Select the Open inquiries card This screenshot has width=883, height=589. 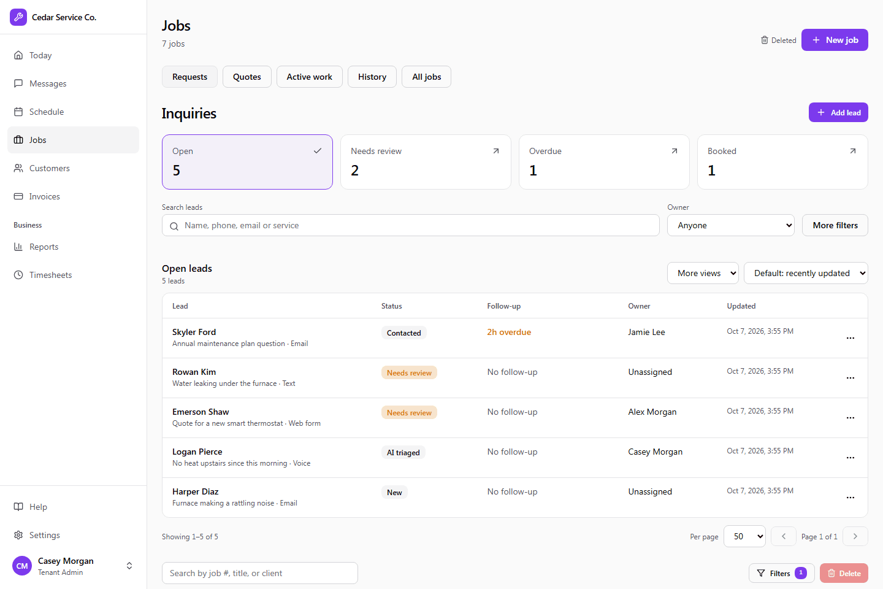(x=247, y=162)
